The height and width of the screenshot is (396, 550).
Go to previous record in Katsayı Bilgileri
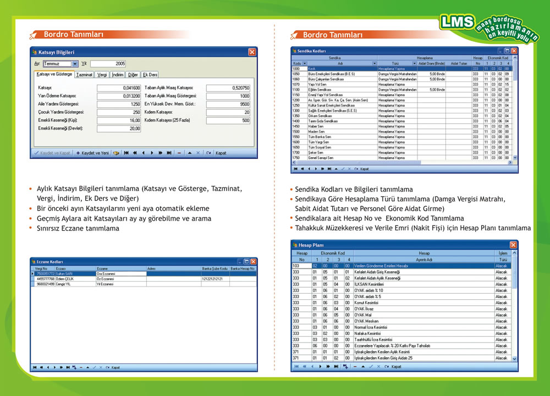click(144, 153)
